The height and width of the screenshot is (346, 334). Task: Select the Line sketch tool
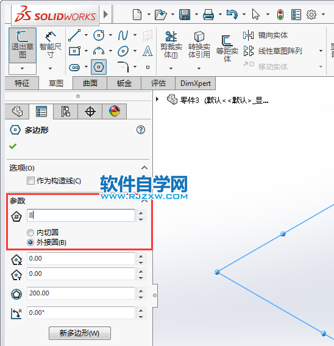pyautogui.click(x=74, y=35)
